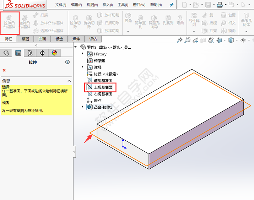The image size is (254, 200).
Task: Select the Hole Series (孔系列) tool
Action: [x=168, y=20]
